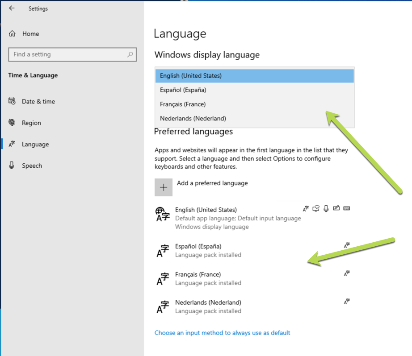Click the Region globe icon
Screen dimensions: 412x356
click(x=12, y=123)
